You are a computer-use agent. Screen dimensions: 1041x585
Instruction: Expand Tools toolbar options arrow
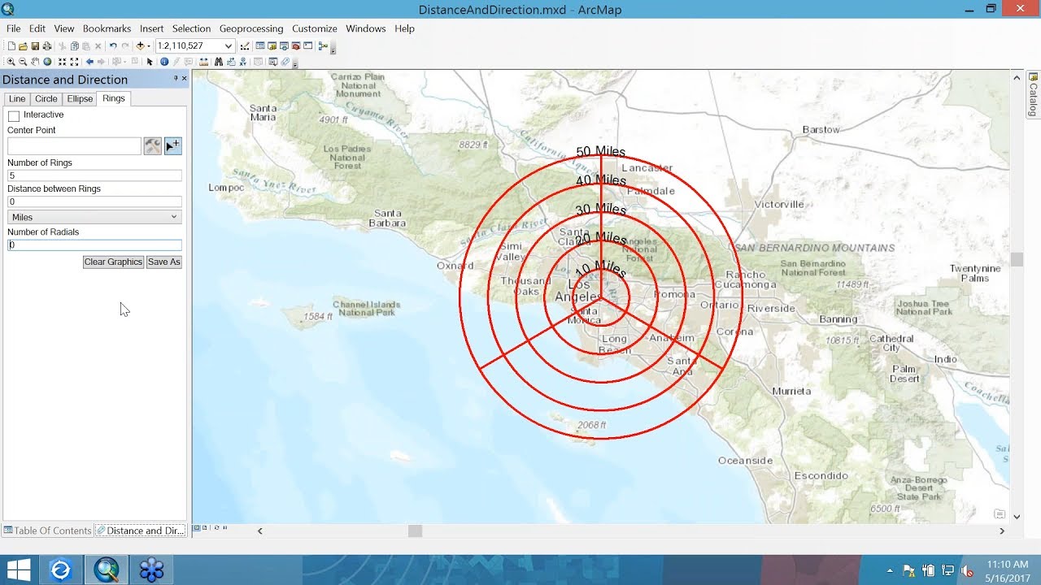tap(294, 63)
